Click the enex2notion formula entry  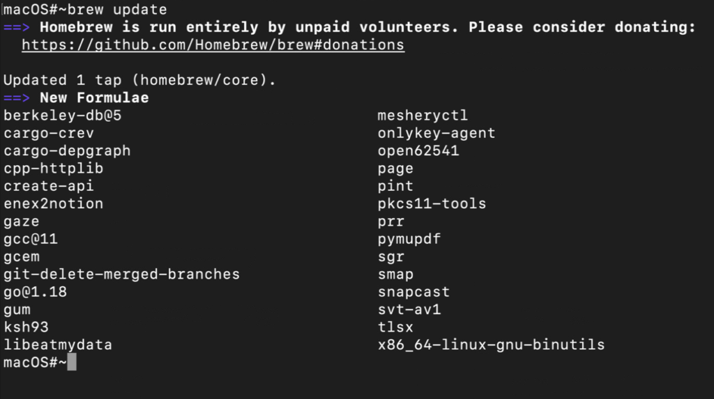(53, 204)
